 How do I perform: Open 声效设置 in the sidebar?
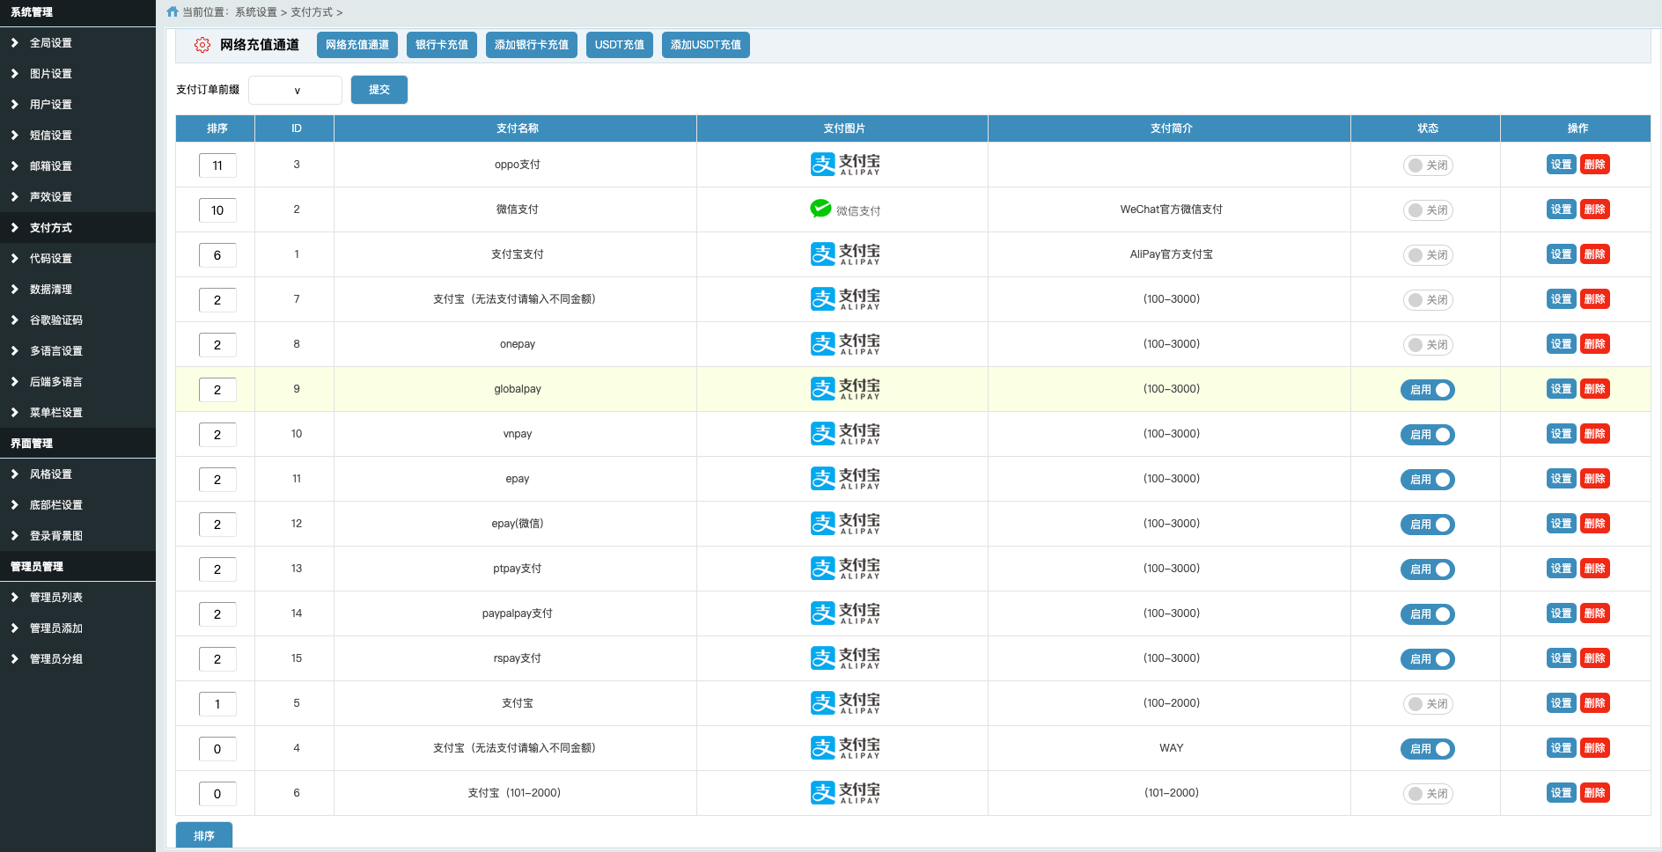click(77, 197)
